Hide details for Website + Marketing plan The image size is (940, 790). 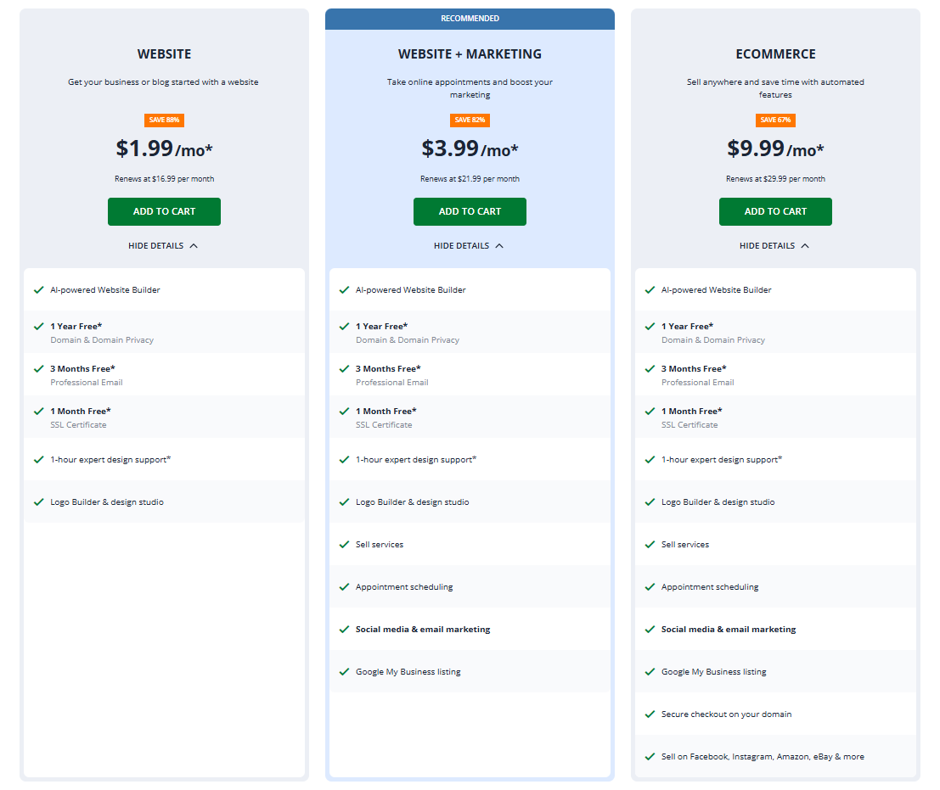pos(469,246)
